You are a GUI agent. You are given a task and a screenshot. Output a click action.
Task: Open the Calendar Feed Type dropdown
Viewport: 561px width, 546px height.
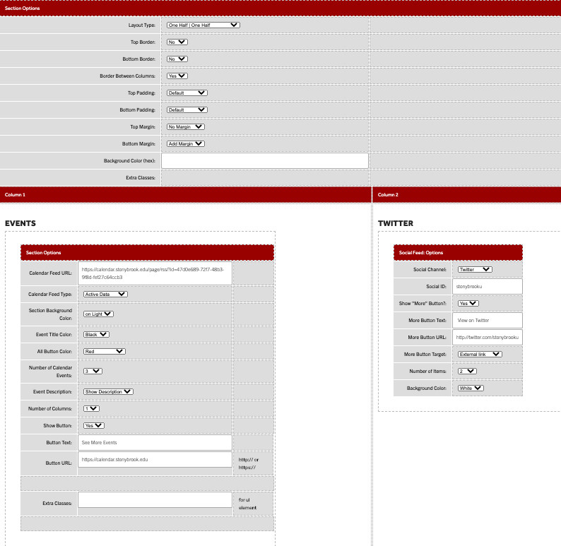[105, 294]
